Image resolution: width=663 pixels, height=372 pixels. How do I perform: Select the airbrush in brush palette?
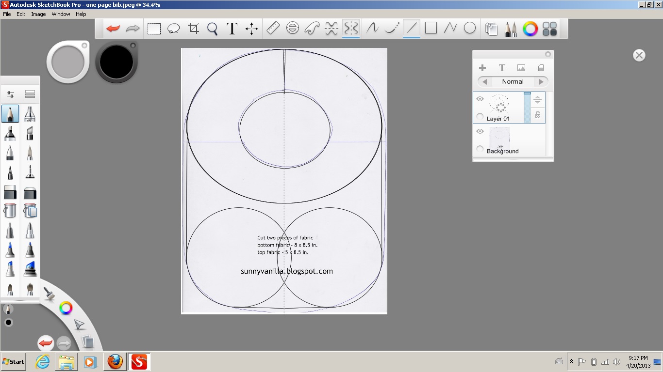30,114
